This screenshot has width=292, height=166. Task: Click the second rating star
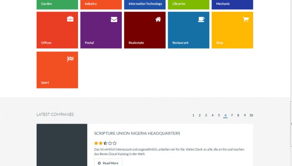(x=101, y=143)
